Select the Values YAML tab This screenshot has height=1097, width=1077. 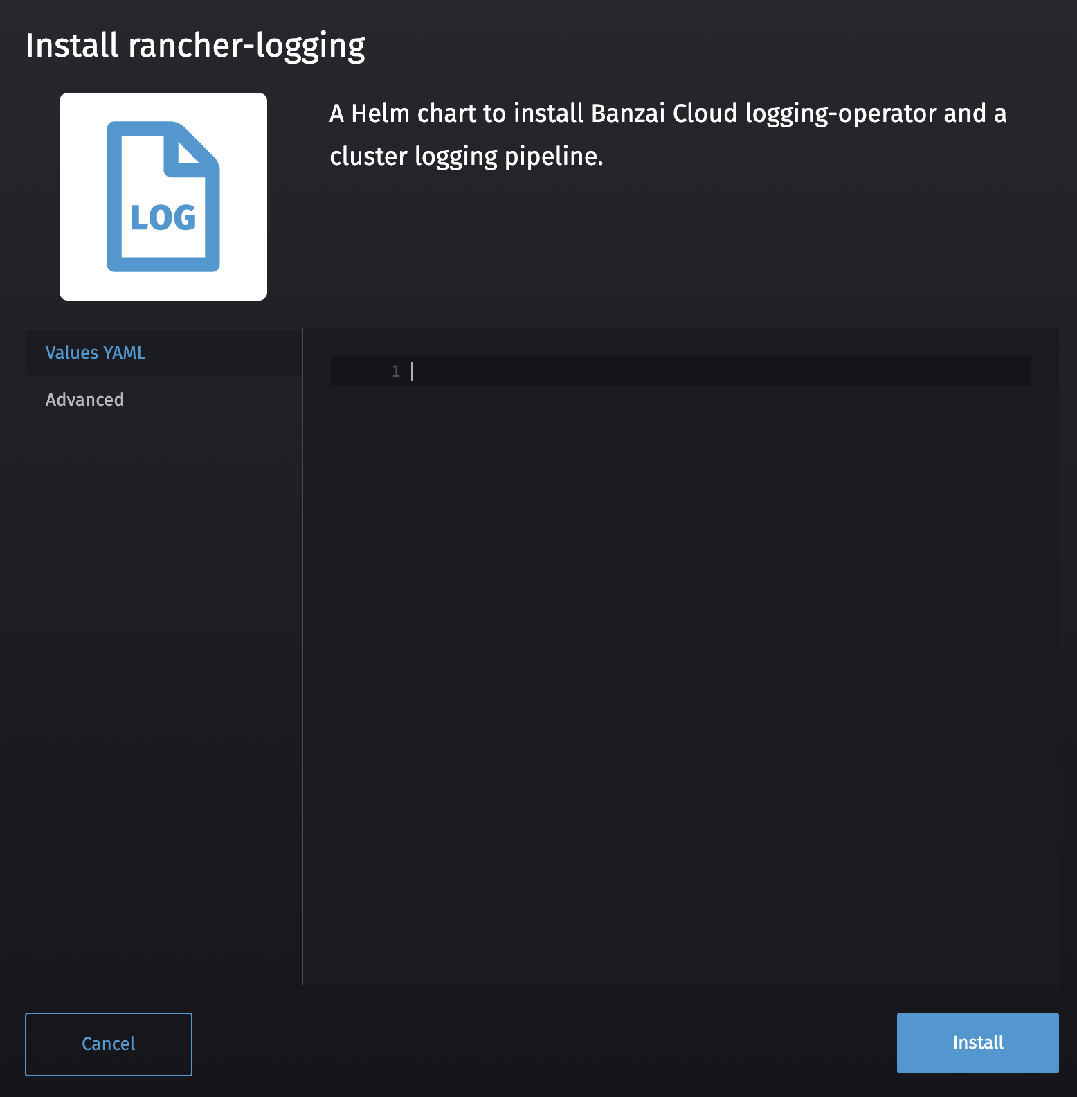(163, 353)
